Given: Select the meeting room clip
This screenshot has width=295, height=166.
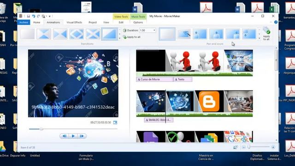Looking at the screenshot, I should 238,101.
